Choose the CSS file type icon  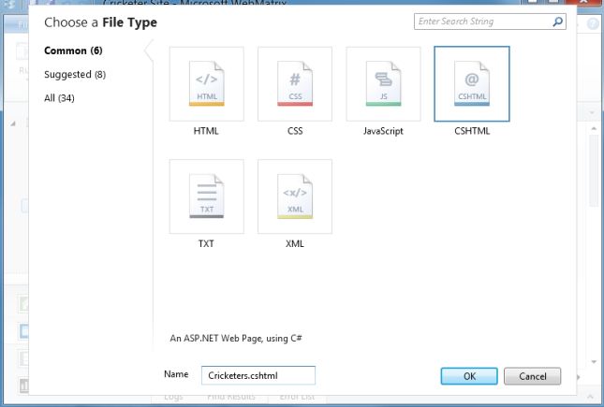tap(295, 84)
